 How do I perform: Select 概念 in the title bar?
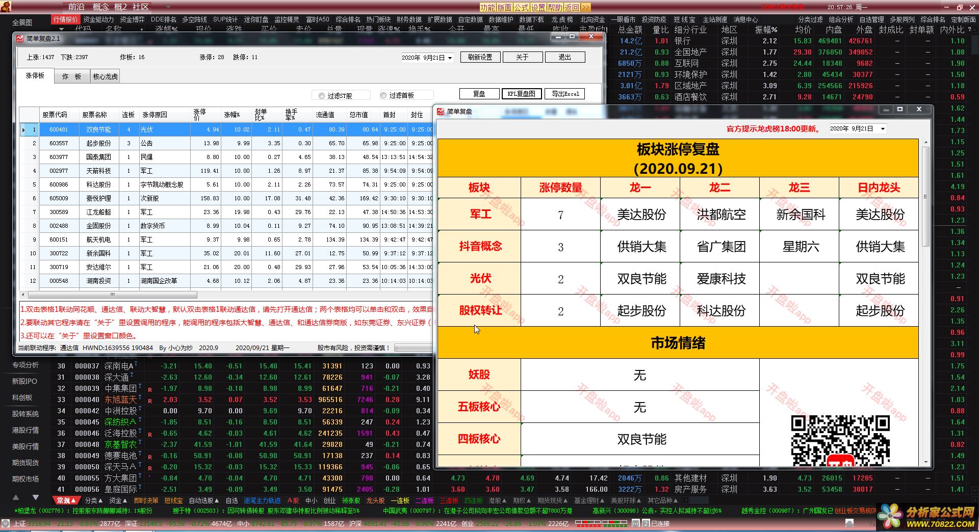click(100, 7)
